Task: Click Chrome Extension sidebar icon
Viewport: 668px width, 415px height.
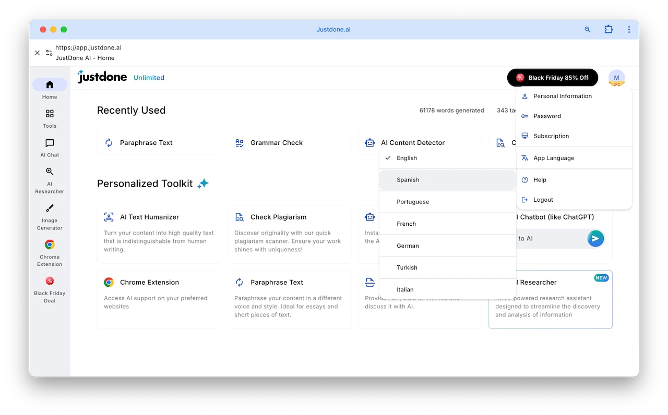Action: 50,245
